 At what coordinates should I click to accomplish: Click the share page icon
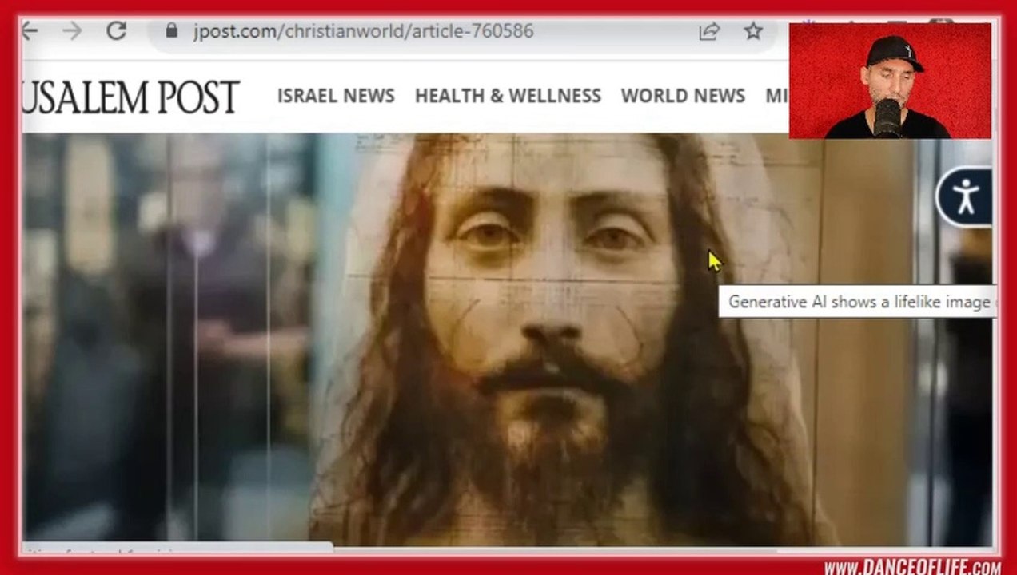click(709, 31)
